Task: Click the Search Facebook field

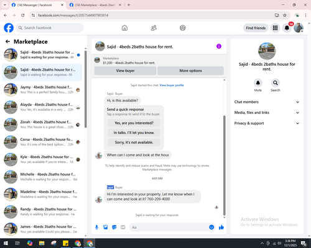Action: [x=50, y=28]
